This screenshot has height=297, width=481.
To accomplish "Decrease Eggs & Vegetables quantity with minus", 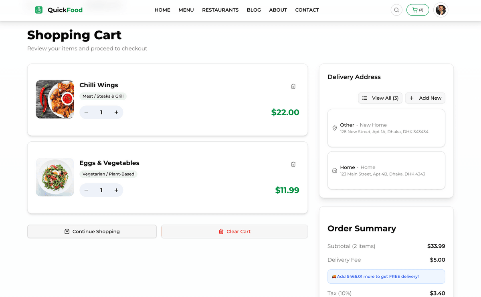I will tap(86, 190).
